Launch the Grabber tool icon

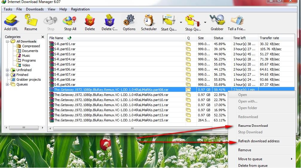click(217, 20)
